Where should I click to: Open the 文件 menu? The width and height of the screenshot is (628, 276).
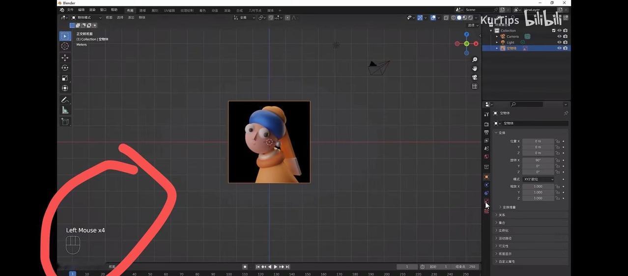tap(70, 10)
